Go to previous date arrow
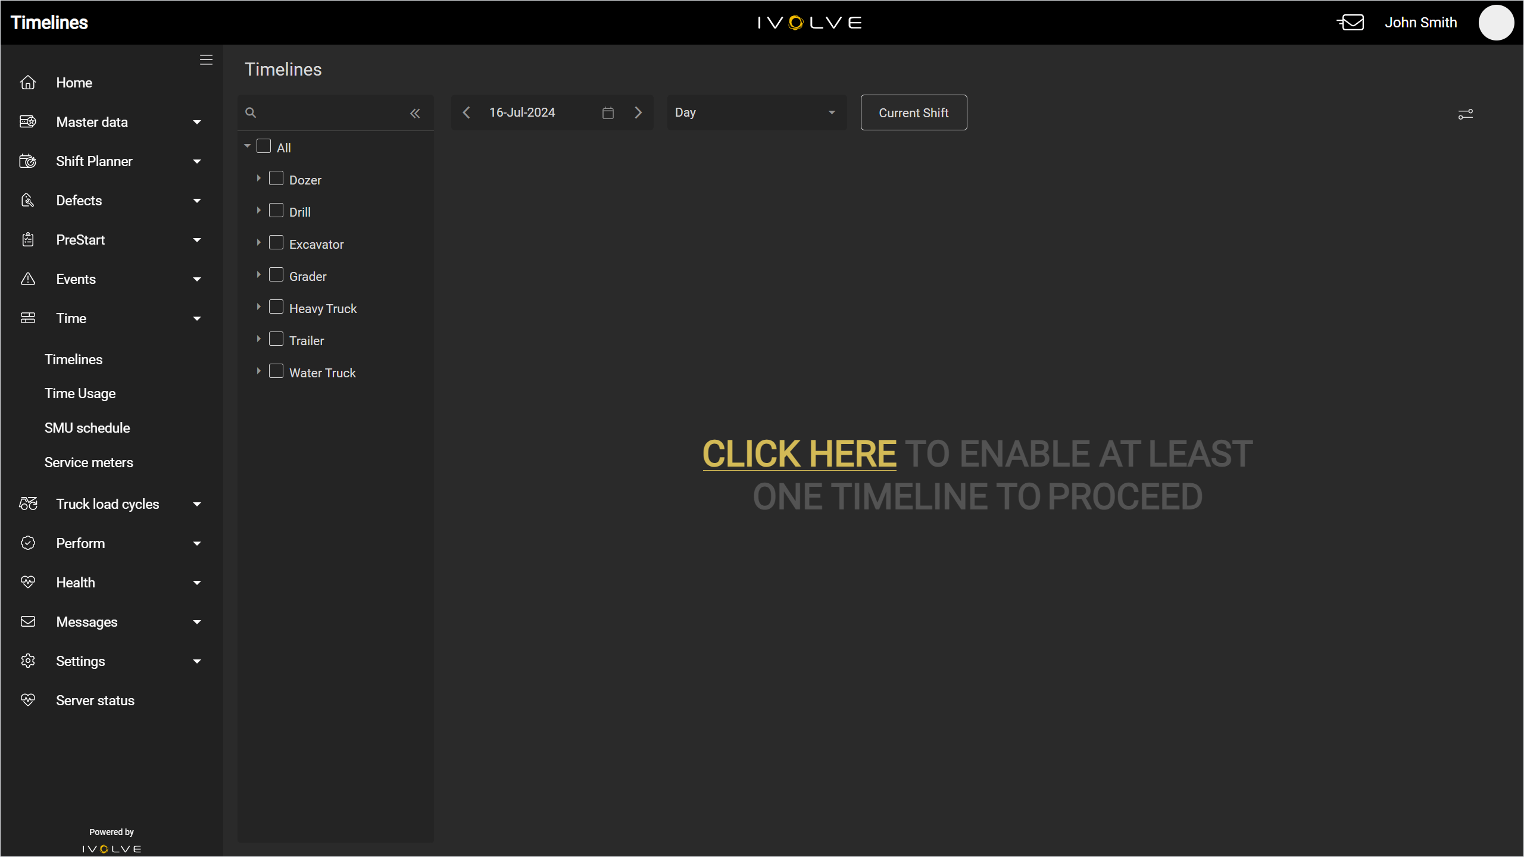Viewport: 1524px width, 857px height. (467, 112)
